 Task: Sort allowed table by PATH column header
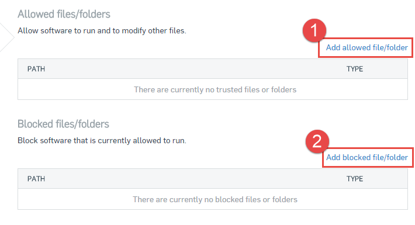point(36,69)
